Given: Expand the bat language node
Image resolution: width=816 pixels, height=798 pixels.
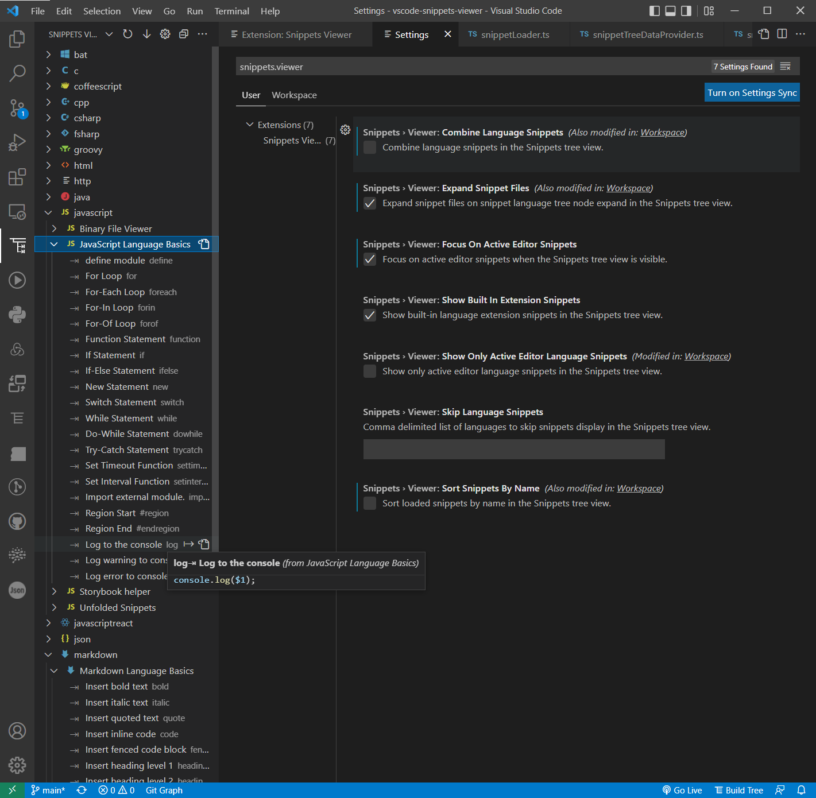Looking at the screenshot, I should point(48,55).
